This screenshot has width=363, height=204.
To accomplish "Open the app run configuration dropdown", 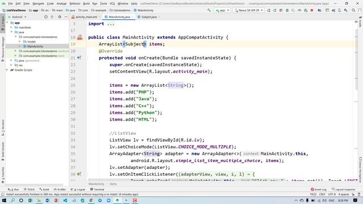I will pyautogui.click(x=222, y=10).
